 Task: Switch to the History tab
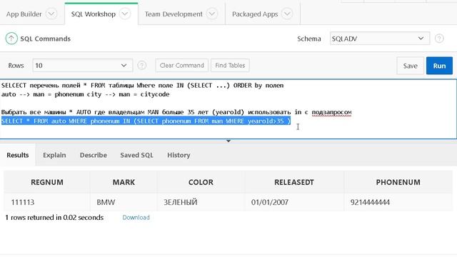click(x=179, y=155)
